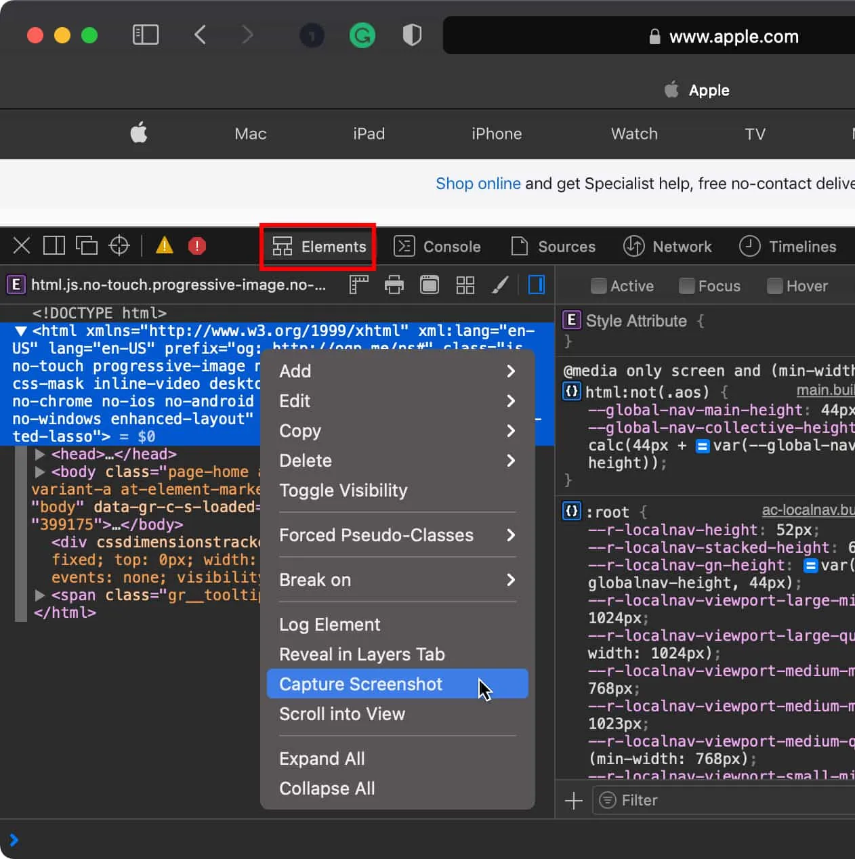Viewport: 855px width, 859px height.
Task: Expand the head element node
Action: 40,454
